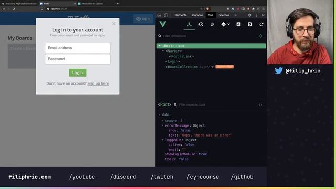The image size is (336, 189).
Task: Click the select component target icon
Action: (x=260, y=36)
